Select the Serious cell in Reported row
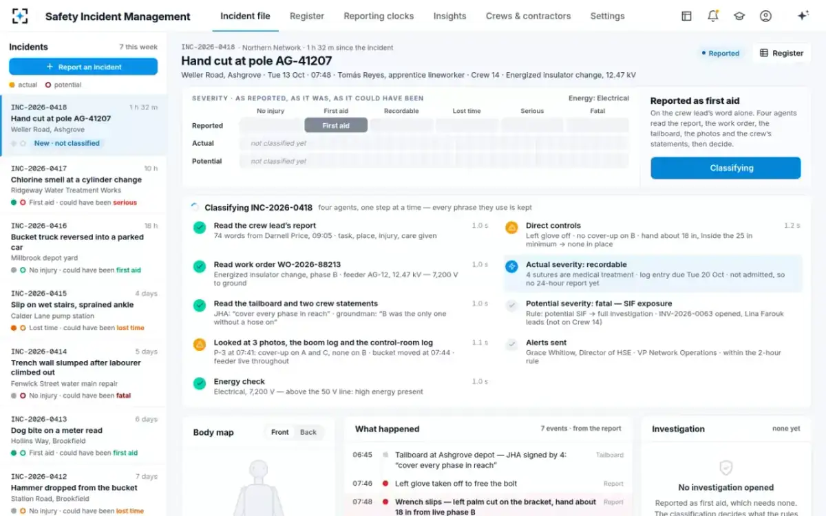The height and width of the screenshot is (516, 826). click(x=532, y=125)
